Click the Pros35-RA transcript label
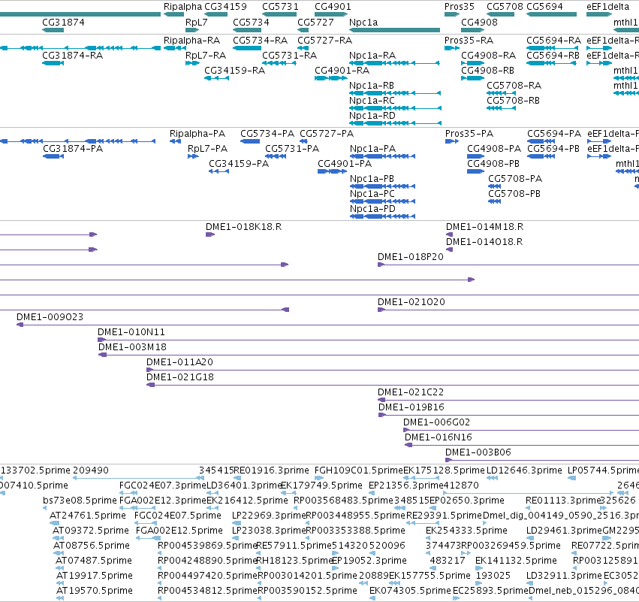The width and height of the screenshot is (639, 602). coord(469,41)
